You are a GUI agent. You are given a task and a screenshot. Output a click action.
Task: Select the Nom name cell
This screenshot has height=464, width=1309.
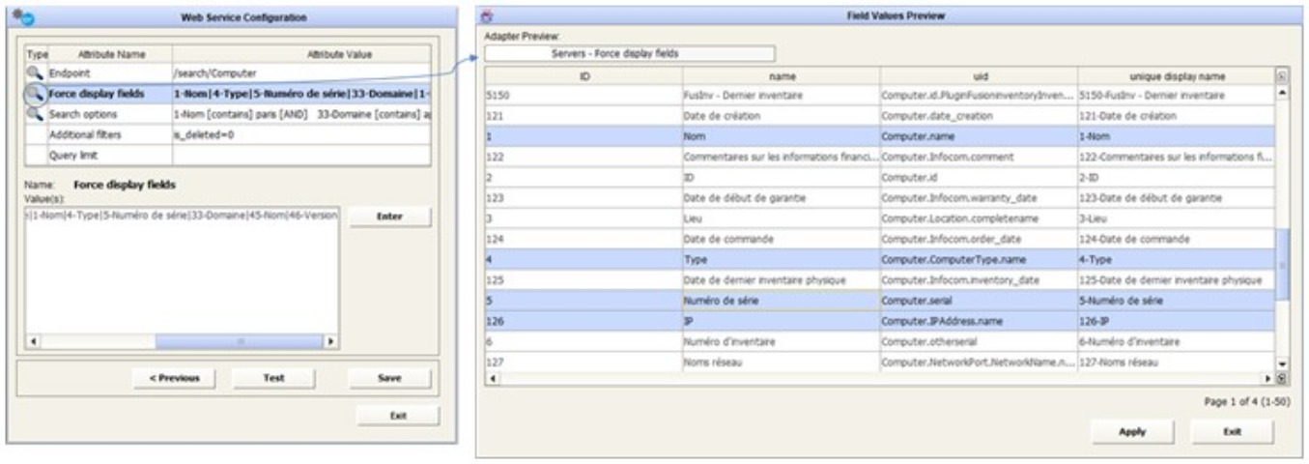tap(781, 135)
